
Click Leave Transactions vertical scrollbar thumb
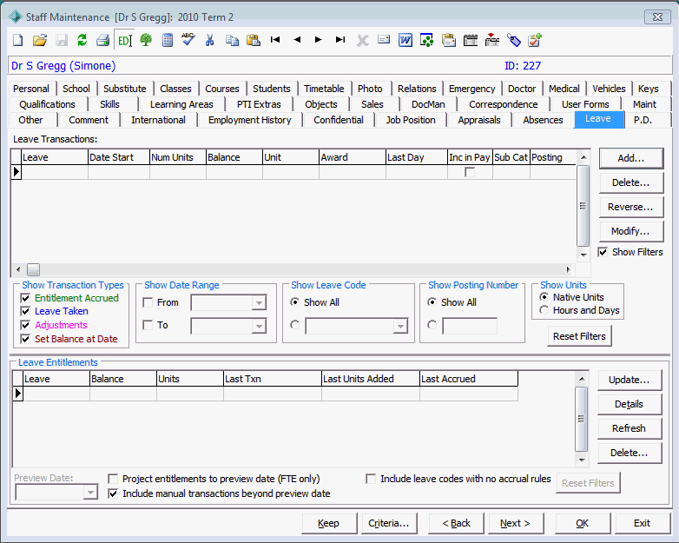(x=583, y=205)
